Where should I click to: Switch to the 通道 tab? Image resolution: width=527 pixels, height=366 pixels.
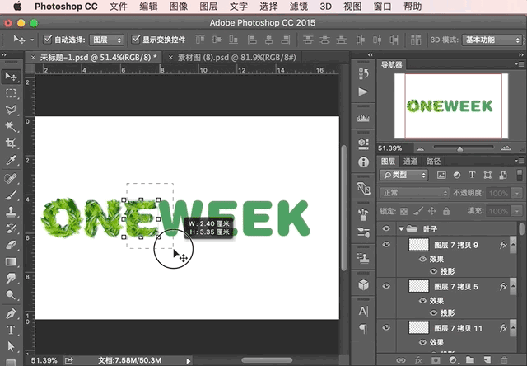click(410, 161)
